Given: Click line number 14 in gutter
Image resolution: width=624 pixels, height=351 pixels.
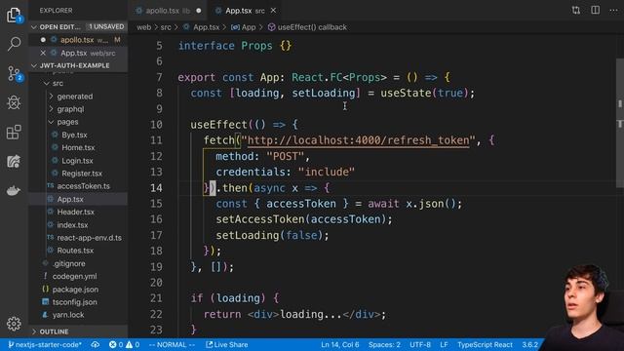Looking at the screenshot, I should (156, 188).
